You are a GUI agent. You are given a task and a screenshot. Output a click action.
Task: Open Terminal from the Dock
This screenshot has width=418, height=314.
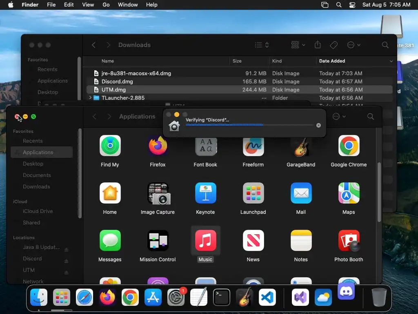(x=222, y=297)
